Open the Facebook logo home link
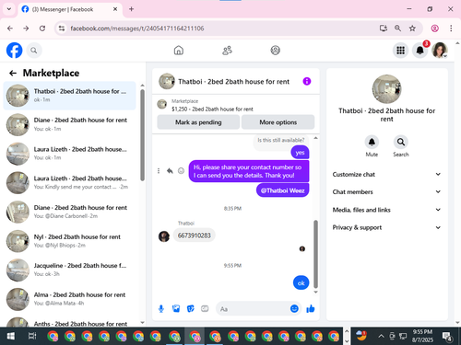 14,51
